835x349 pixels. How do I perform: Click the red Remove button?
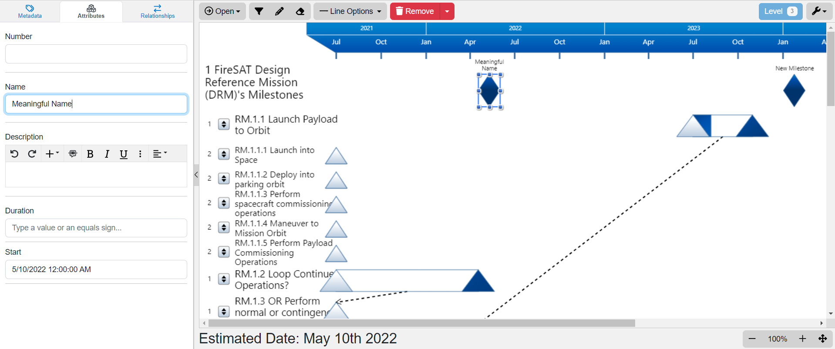[415, 11]
